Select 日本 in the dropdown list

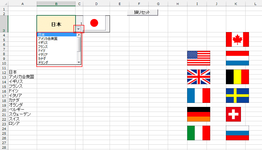57,35
